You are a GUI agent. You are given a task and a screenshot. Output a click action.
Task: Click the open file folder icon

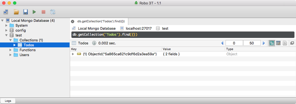pos(16,12)
